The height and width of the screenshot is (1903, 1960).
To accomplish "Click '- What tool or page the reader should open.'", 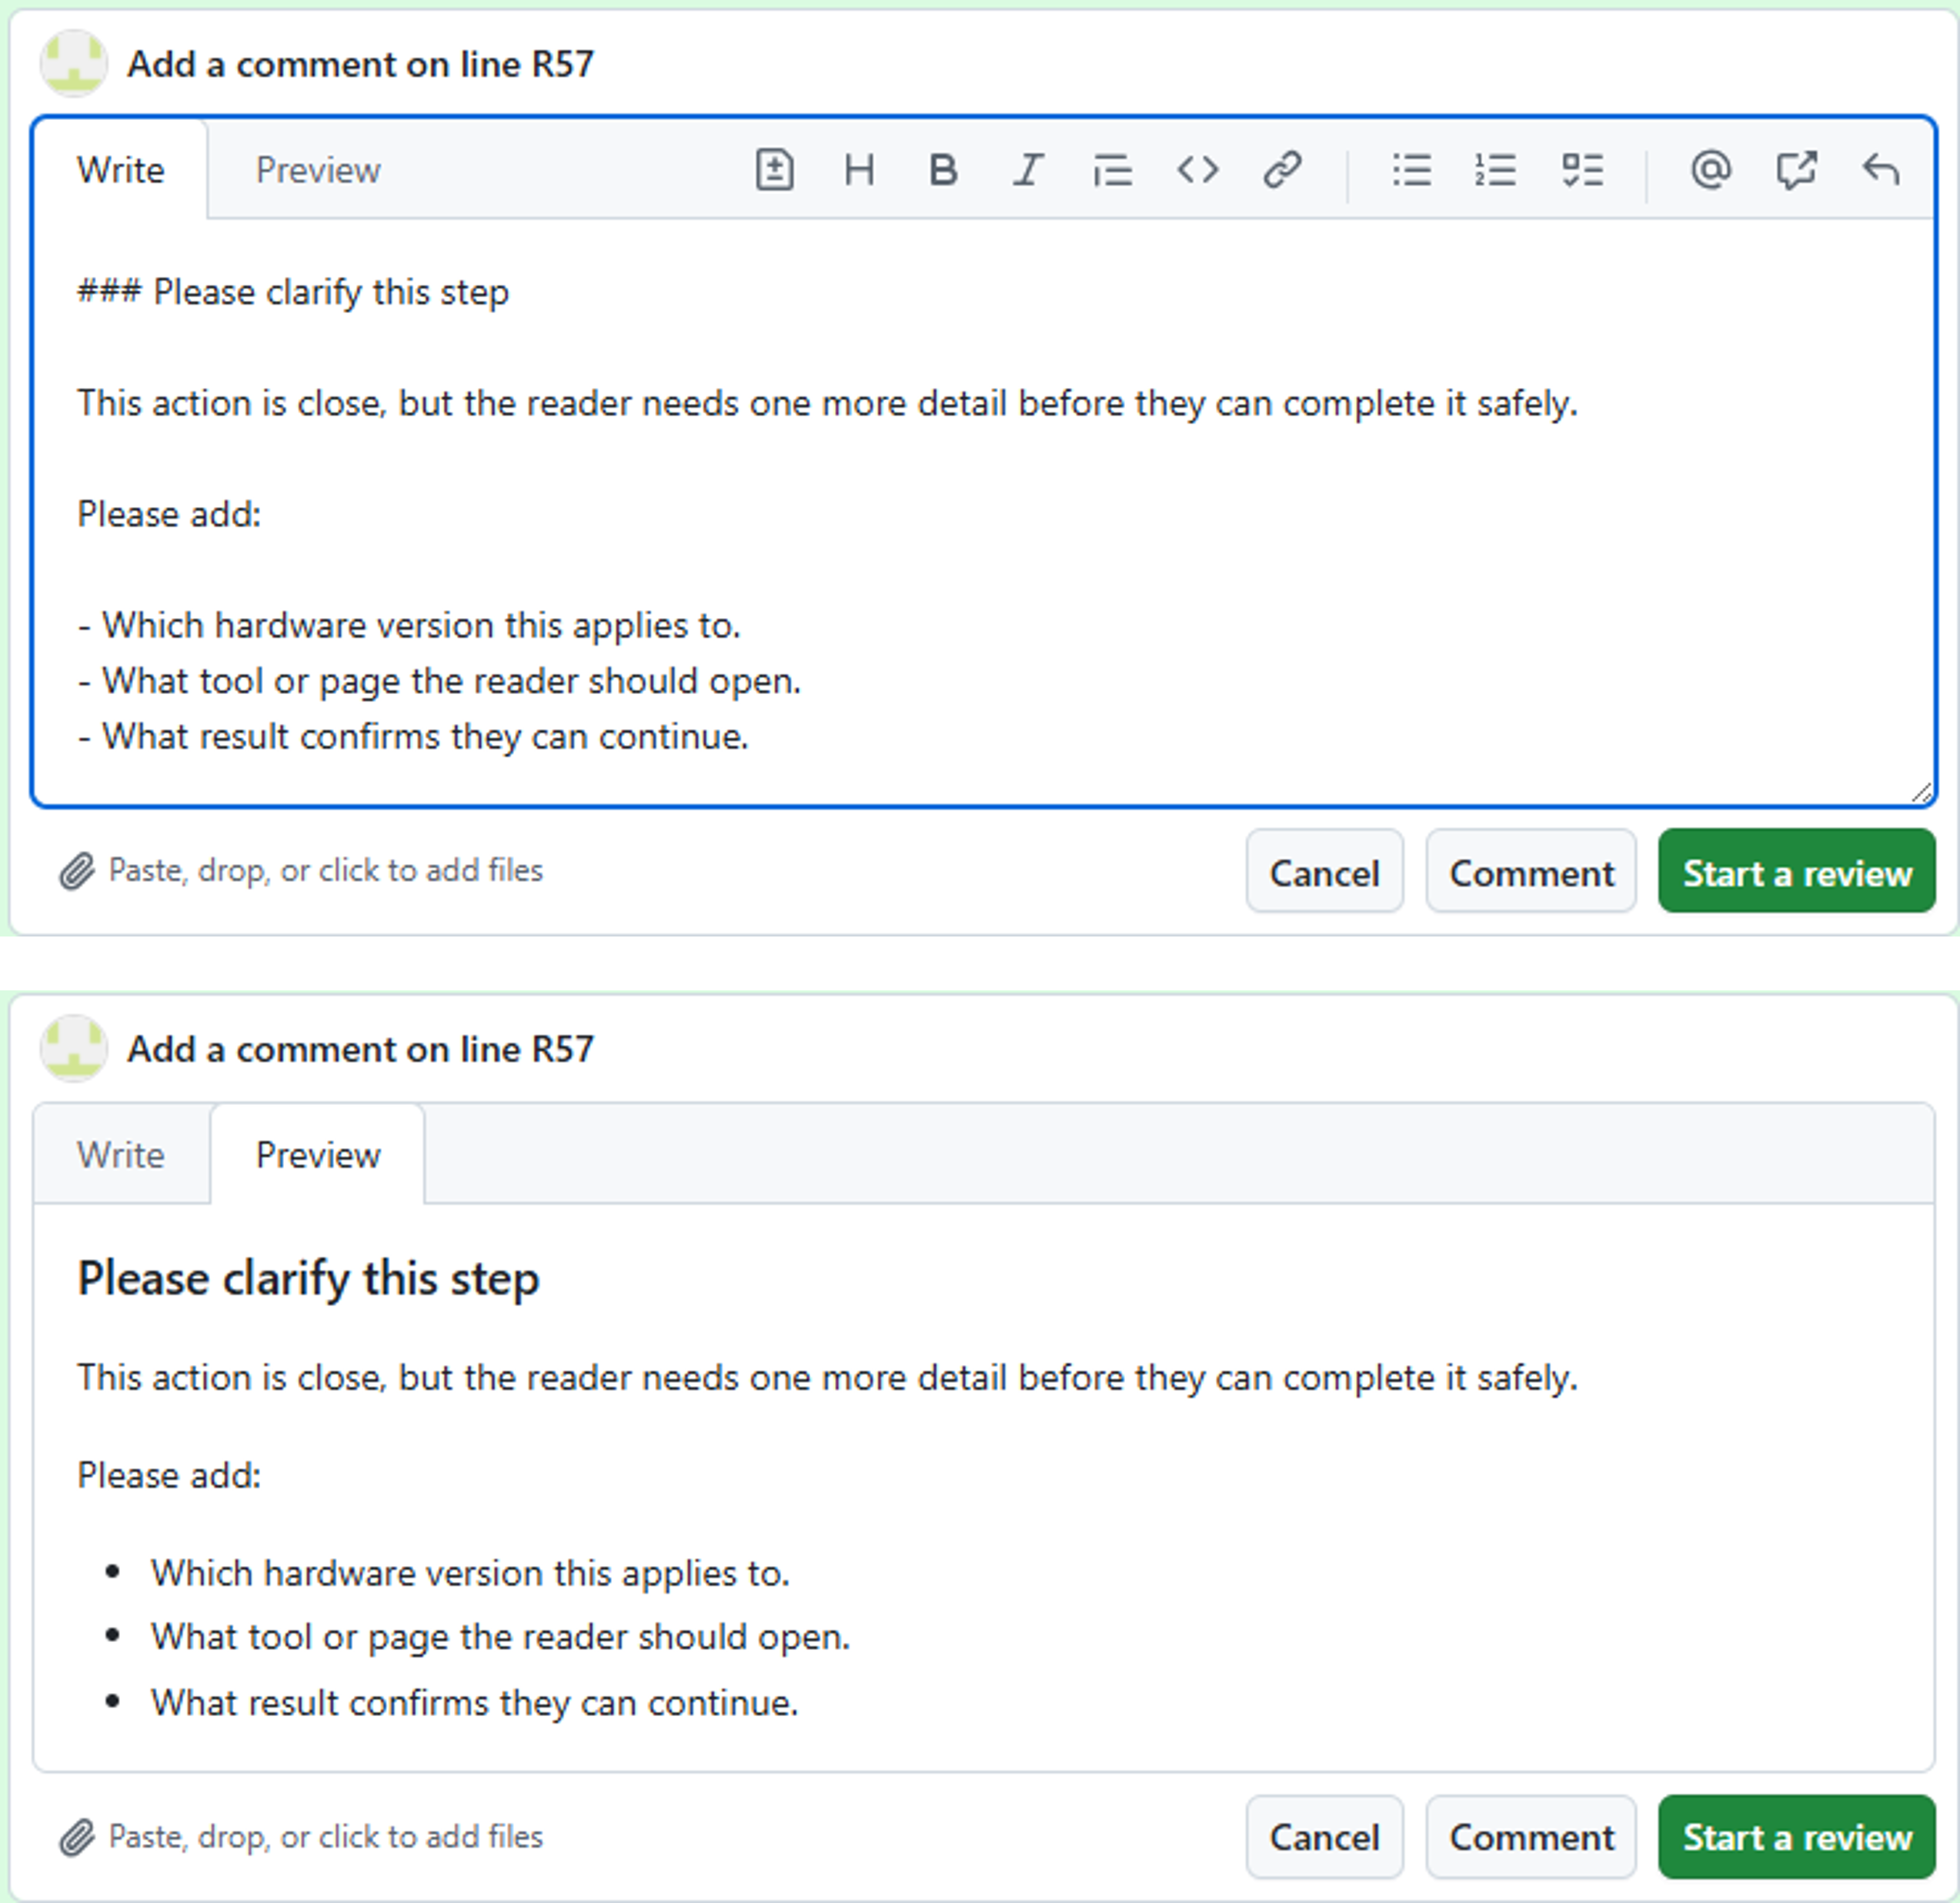I will [x=439, y=681].
